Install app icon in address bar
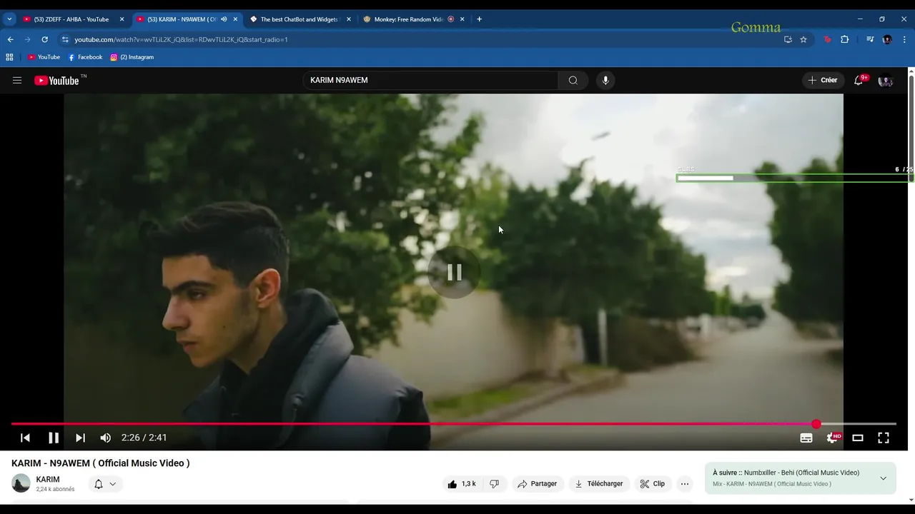Screen dimensions: 915x514 point(788,39)
